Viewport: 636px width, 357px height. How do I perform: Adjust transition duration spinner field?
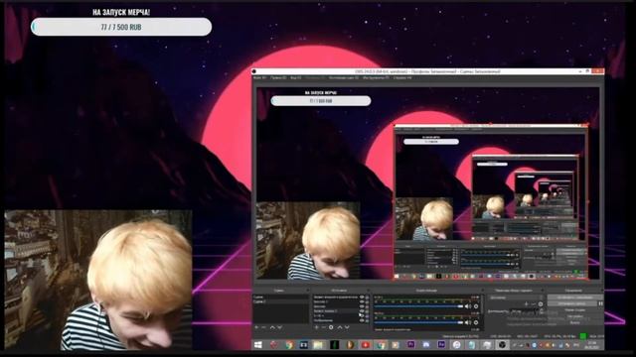[527, 311]
